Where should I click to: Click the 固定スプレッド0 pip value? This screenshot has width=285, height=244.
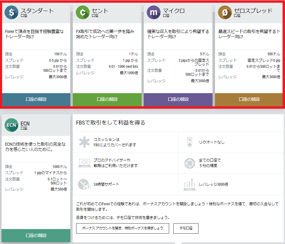[264, 60]
